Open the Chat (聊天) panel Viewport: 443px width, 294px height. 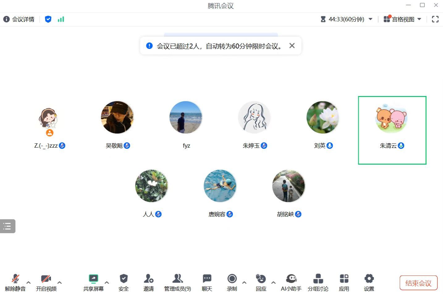tap(207, 282)
